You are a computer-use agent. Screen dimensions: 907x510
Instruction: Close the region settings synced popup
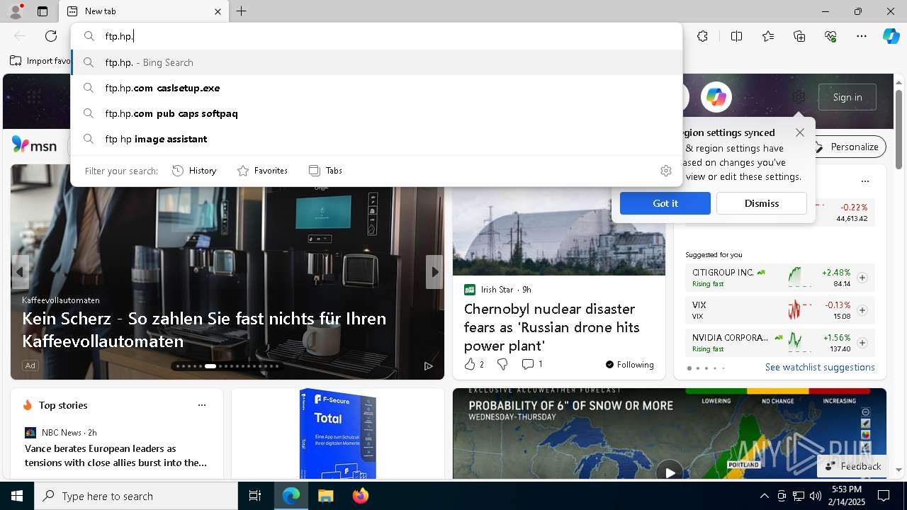[x=800, y=132]
